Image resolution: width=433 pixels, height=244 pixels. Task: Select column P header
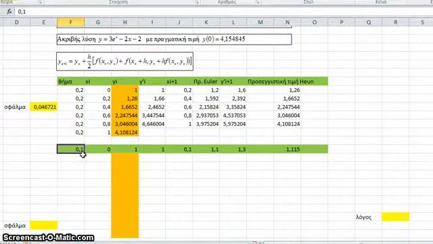point(341,22)
